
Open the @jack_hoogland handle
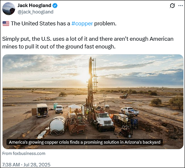(35, 12)
